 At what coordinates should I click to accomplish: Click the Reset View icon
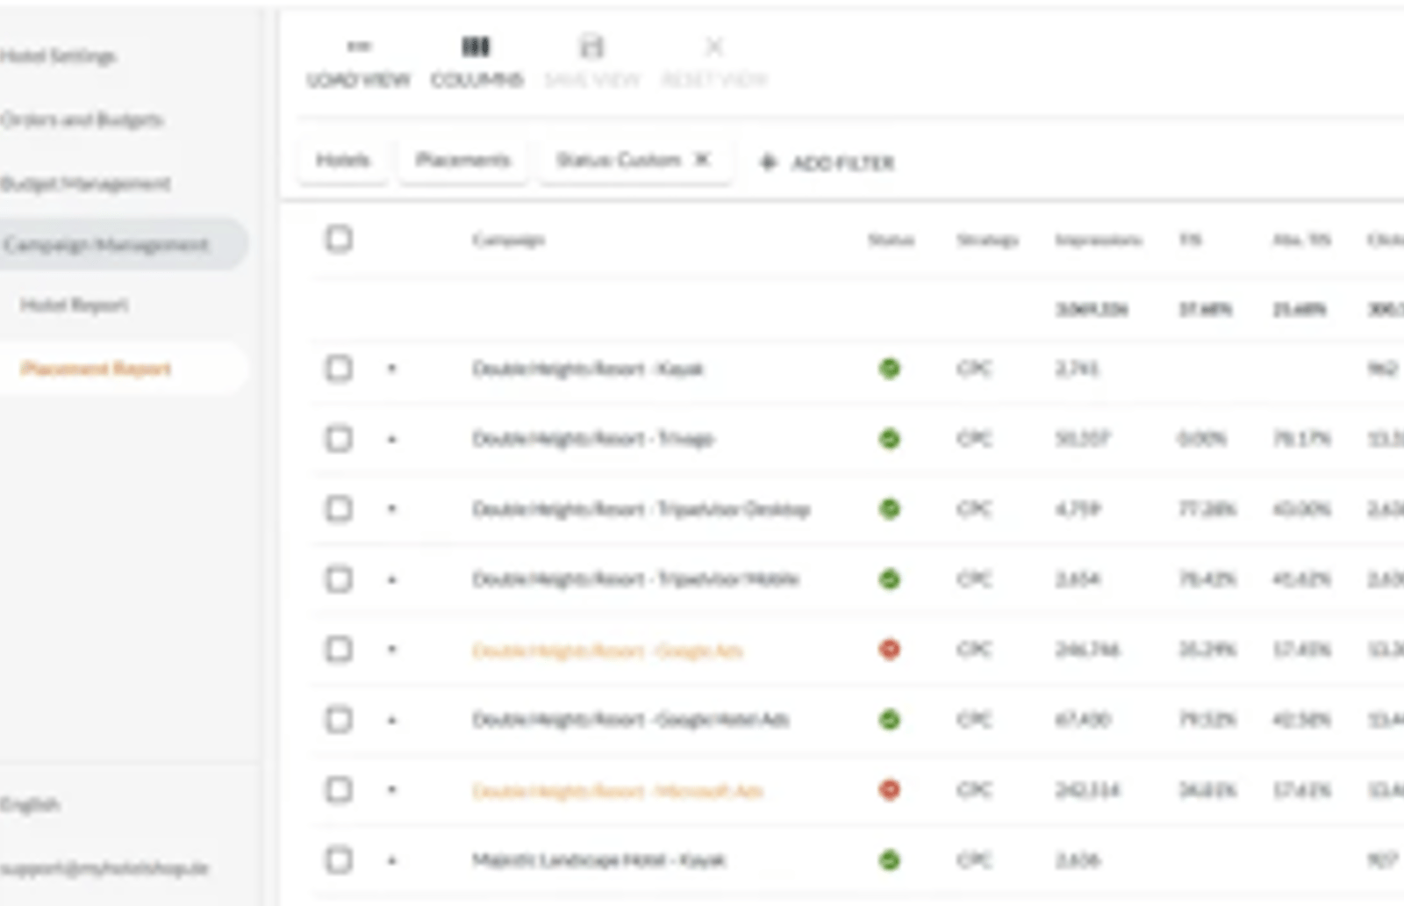coord(714,47)
